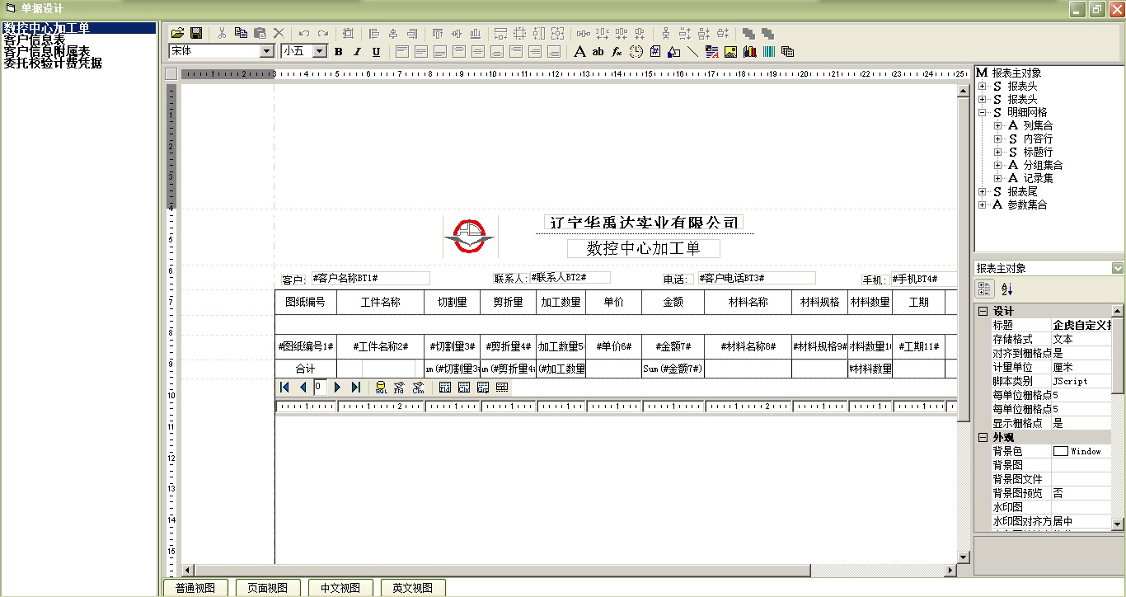The height and width of the screenshot is (597, 1126).
Task: Delete selected item with X icon
Action: [279, 33]
